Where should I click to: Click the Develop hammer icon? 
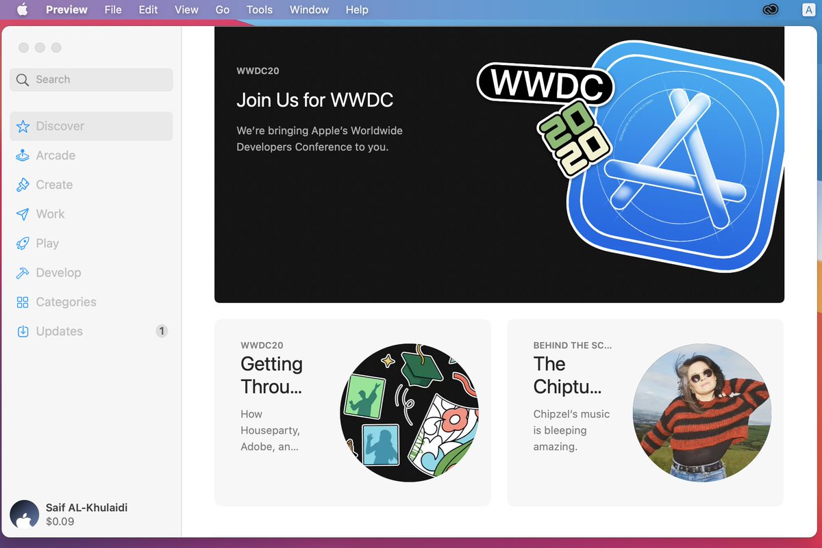tap(23, 273)
